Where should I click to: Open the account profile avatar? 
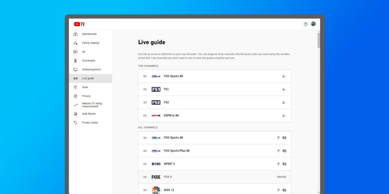[313, 24]
